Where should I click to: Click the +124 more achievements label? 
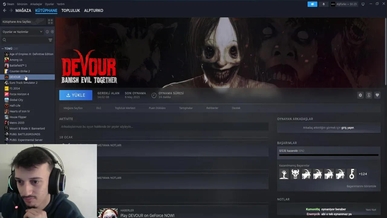coord(363,174)
